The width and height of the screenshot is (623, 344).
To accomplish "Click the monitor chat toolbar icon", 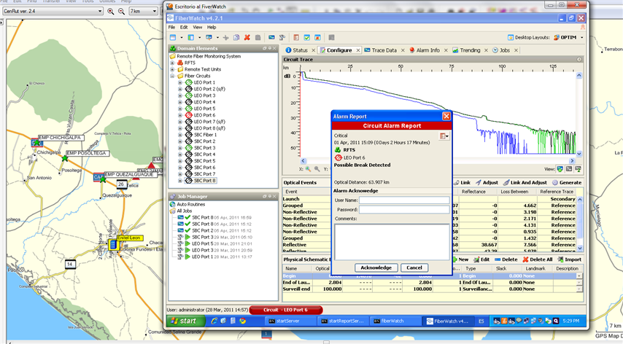I will [209, 37].
